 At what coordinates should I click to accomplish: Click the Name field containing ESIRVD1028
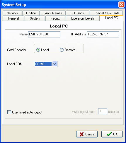click(x=44, y=34)
